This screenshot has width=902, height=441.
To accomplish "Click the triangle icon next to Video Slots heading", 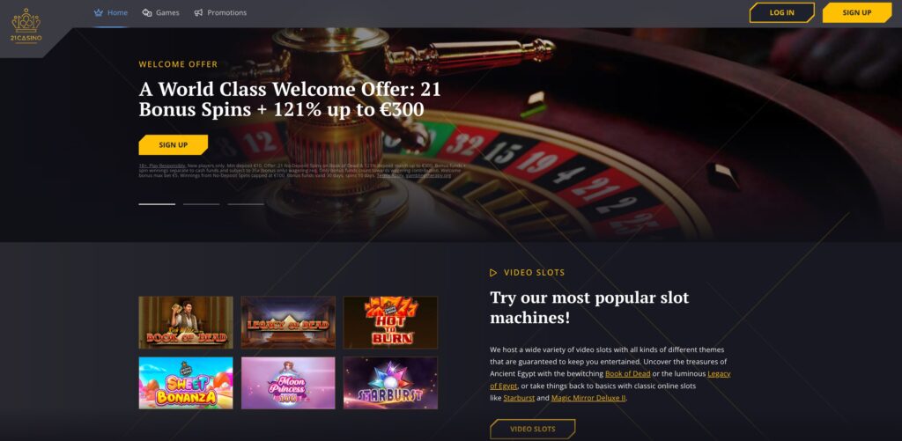I will tap(493, 273).
